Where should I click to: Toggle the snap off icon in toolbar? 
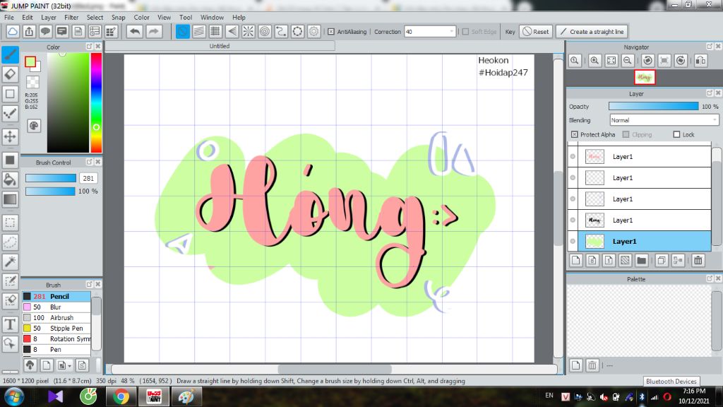183,31
